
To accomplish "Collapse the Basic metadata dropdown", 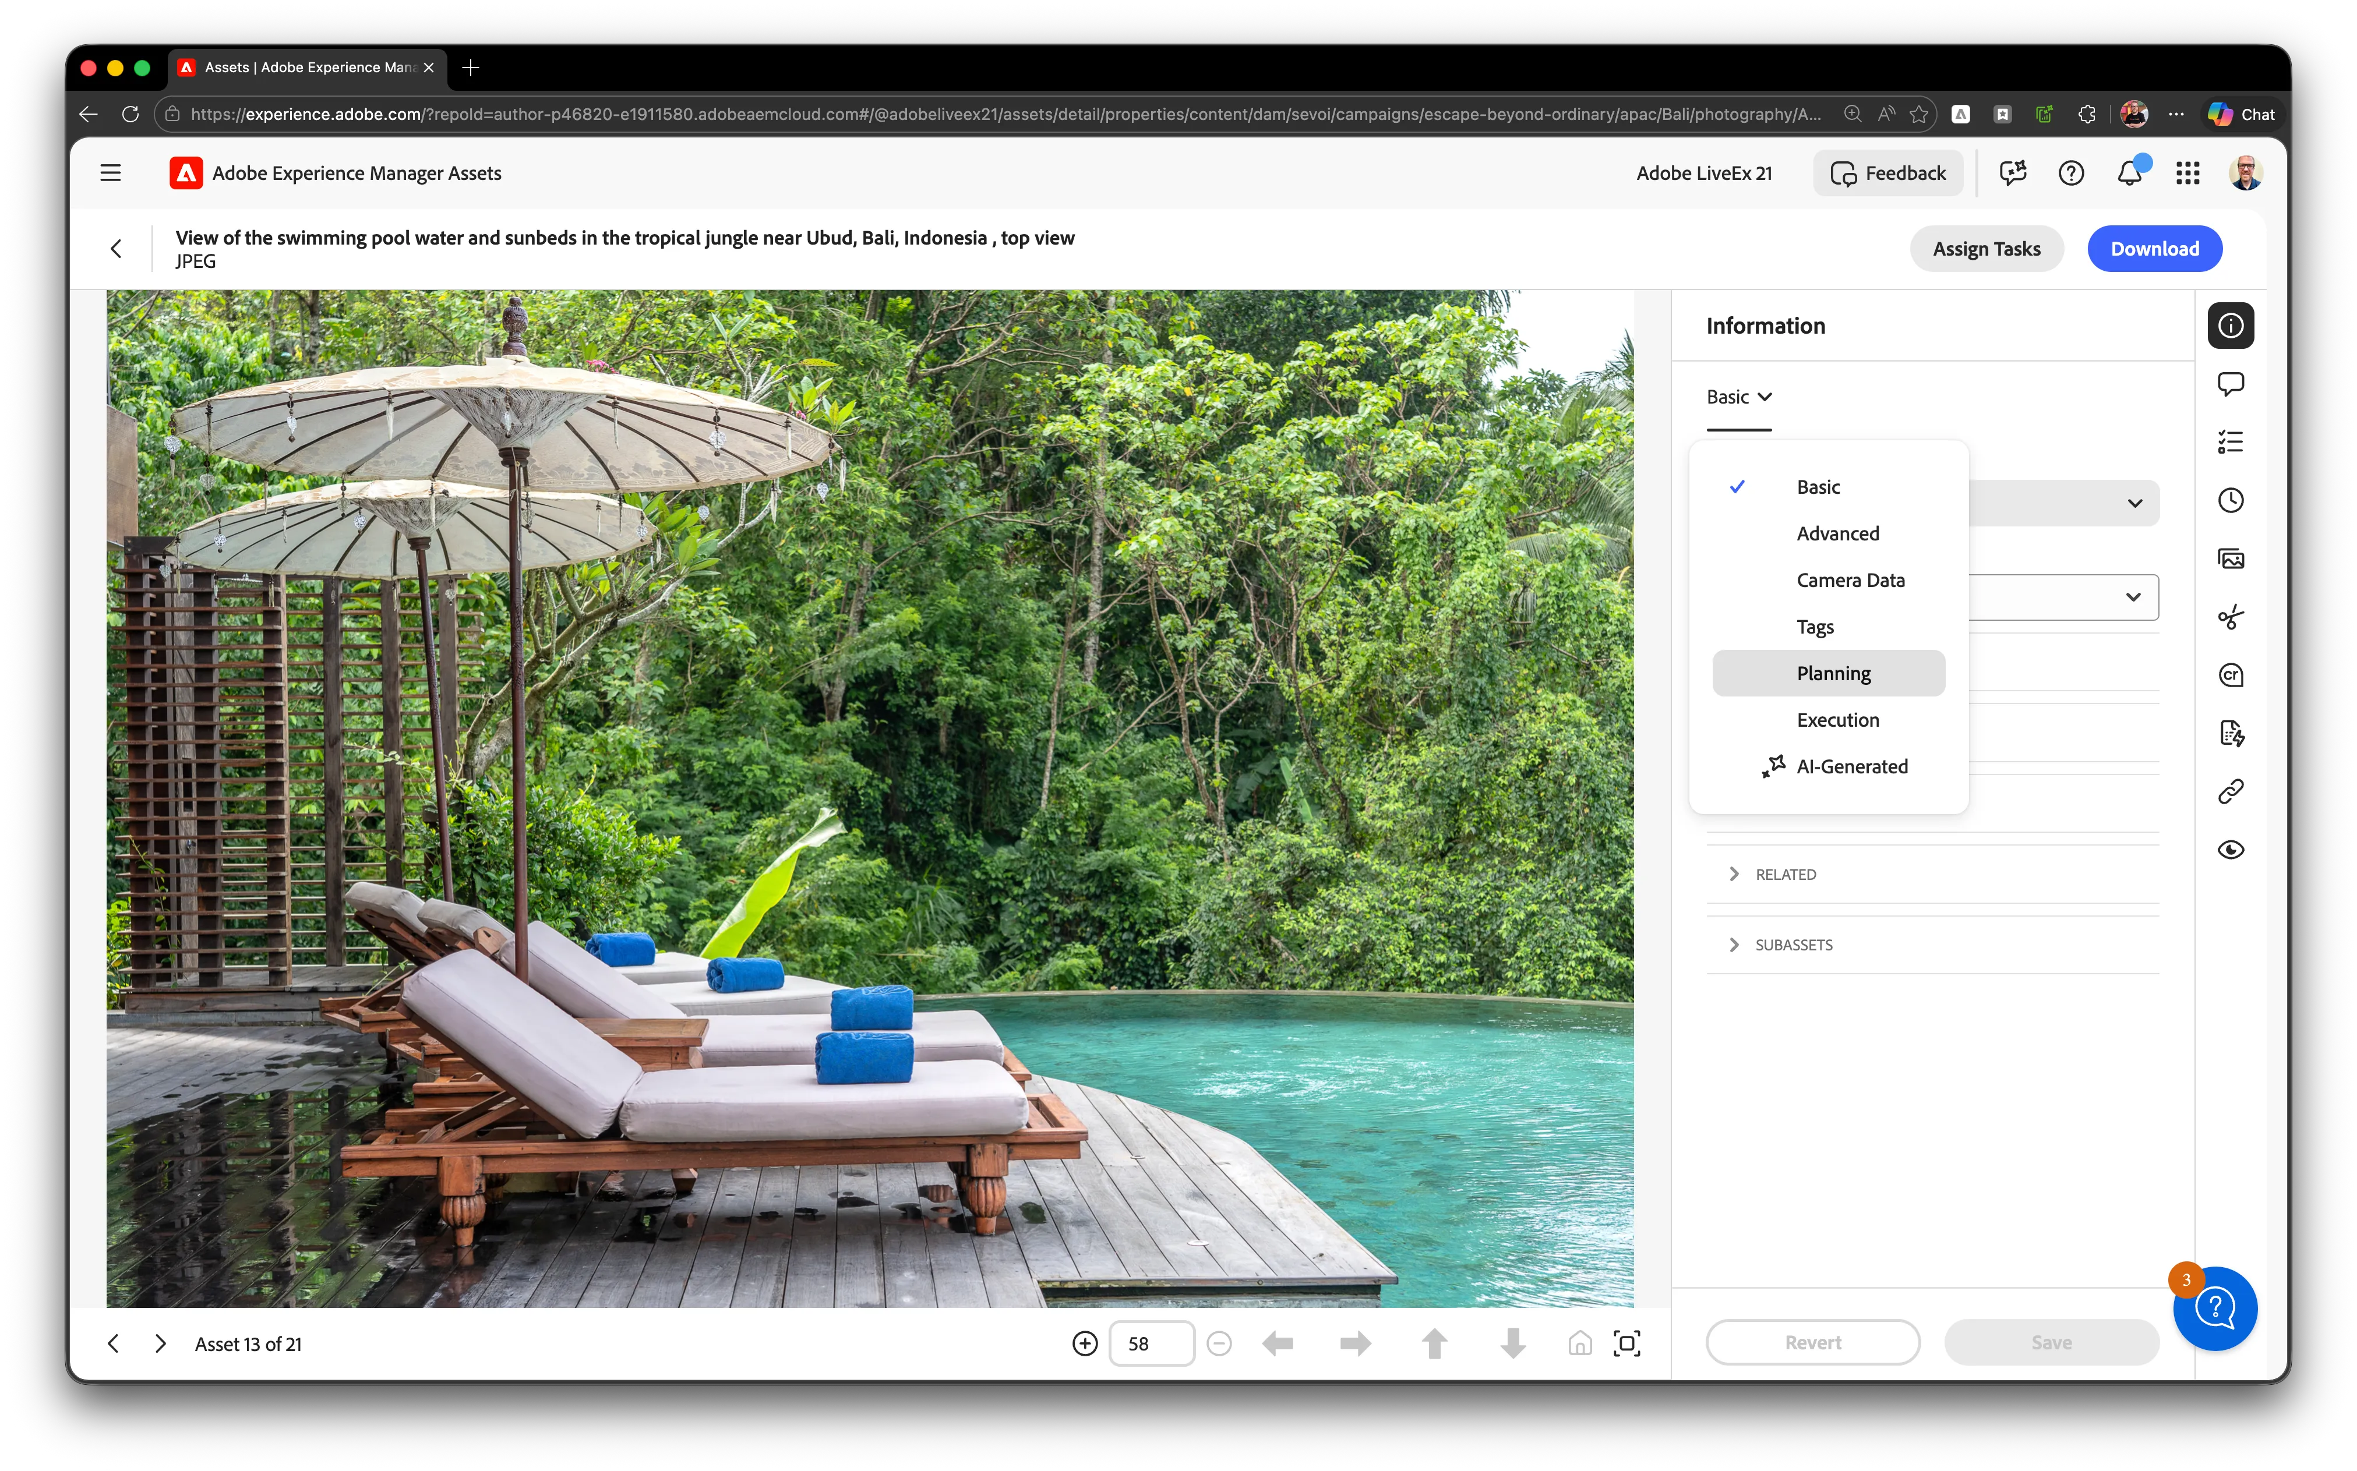I will tap(1739, 397).
